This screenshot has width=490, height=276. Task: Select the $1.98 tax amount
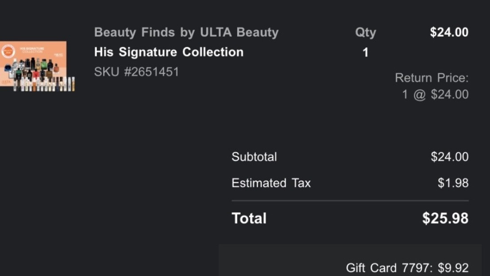pos(453,183)
